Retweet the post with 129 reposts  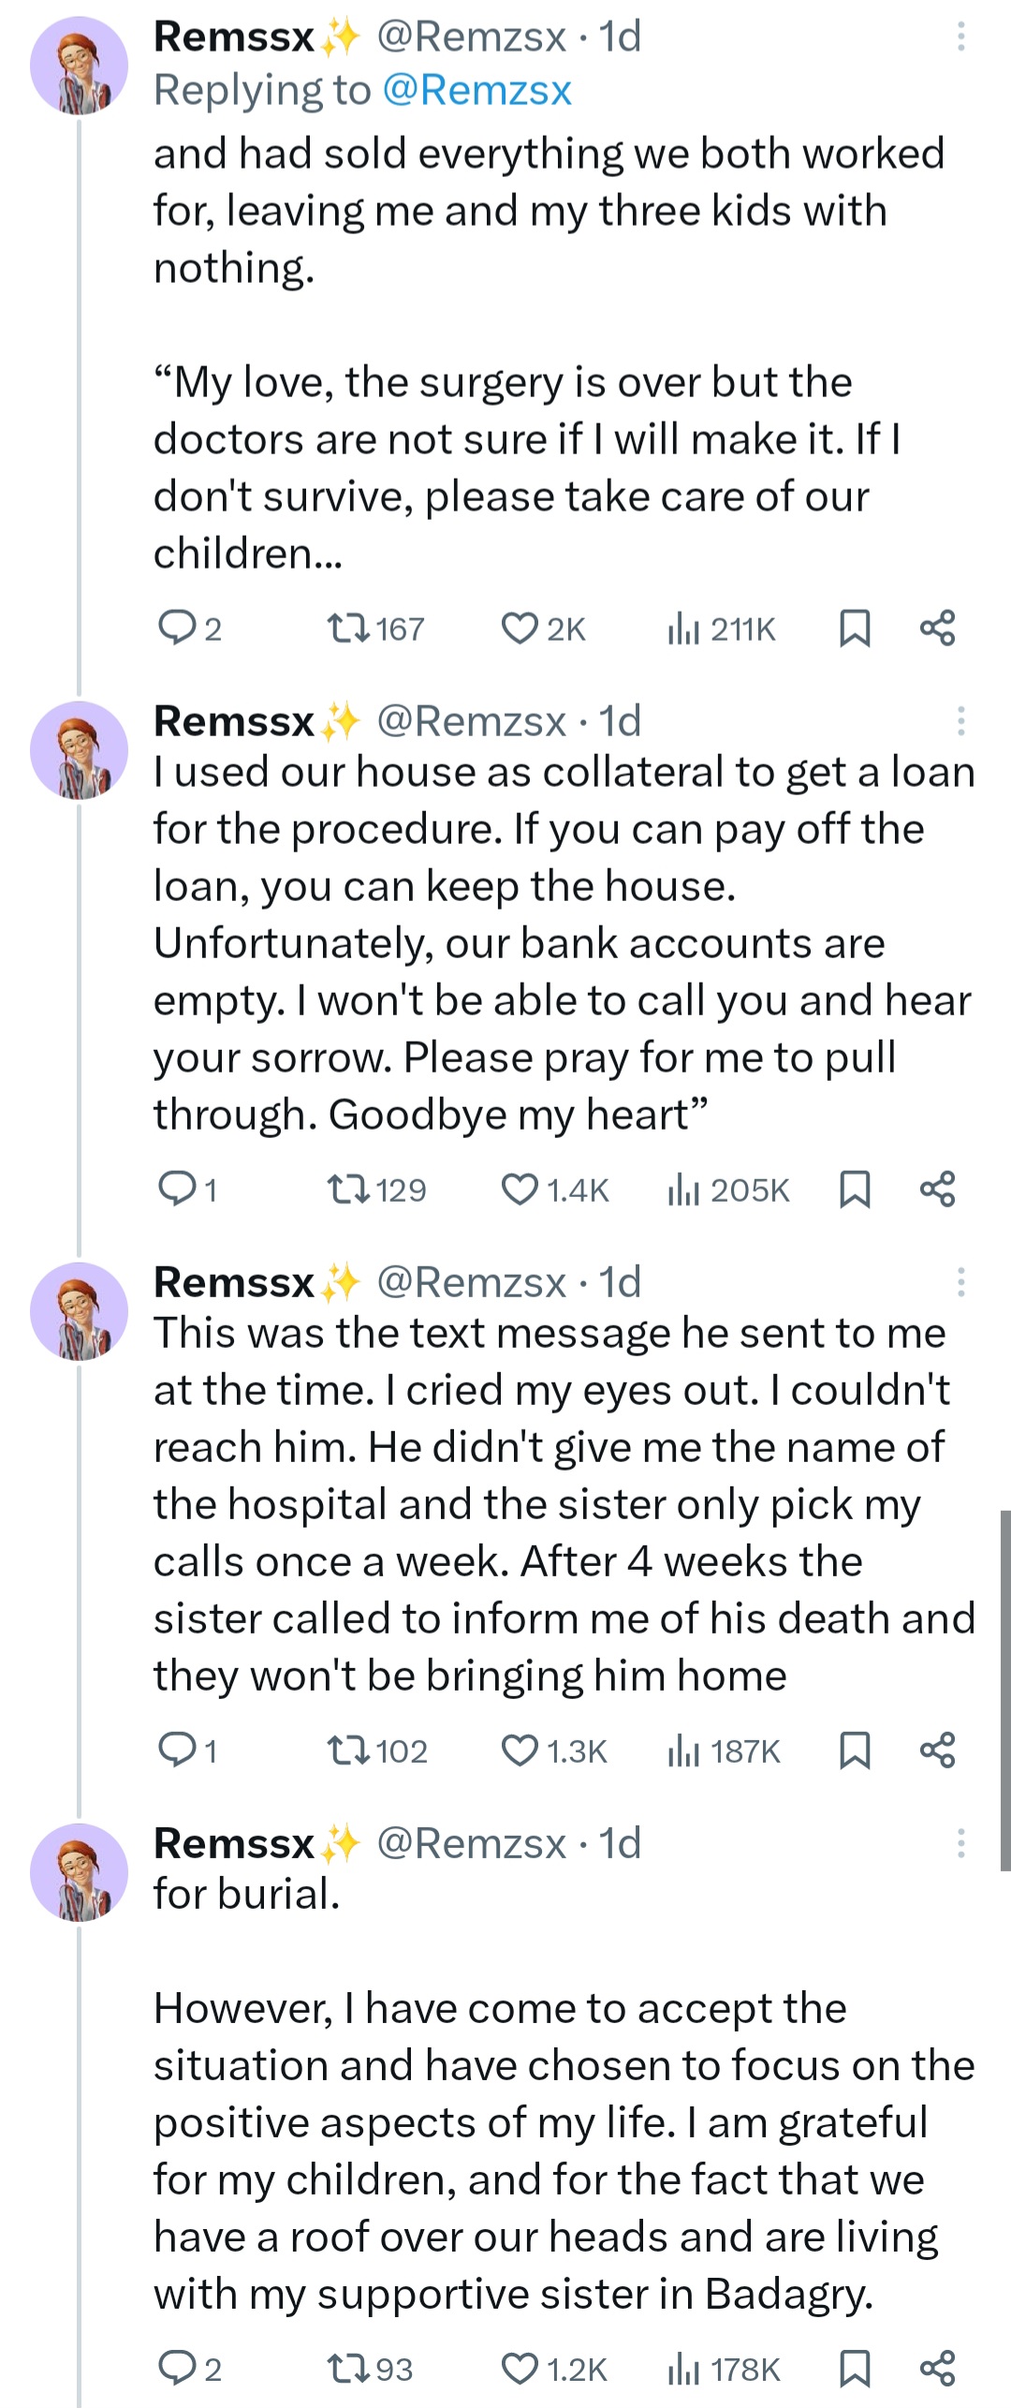click(350, 1189)
